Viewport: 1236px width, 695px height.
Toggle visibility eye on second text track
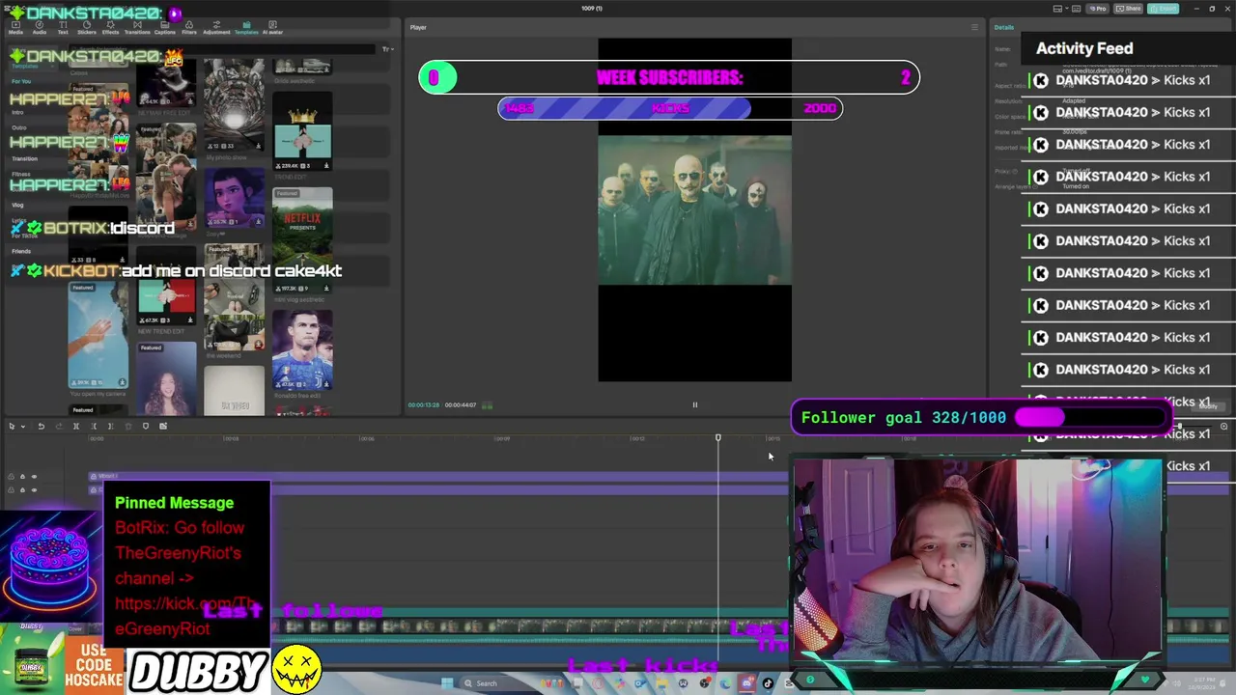[x=34, y=490]
